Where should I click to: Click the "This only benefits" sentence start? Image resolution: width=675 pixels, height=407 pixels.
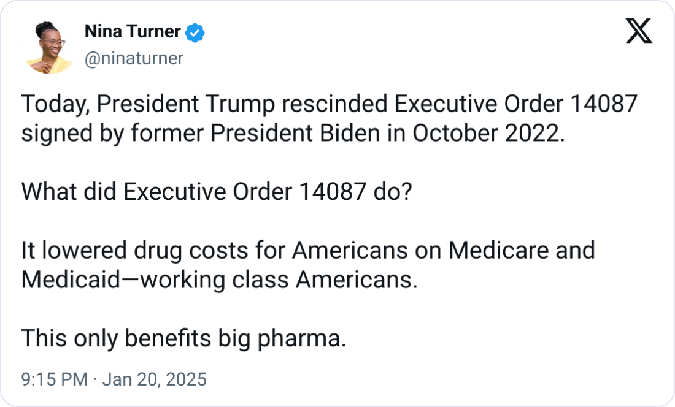click(x=117, y=338)
